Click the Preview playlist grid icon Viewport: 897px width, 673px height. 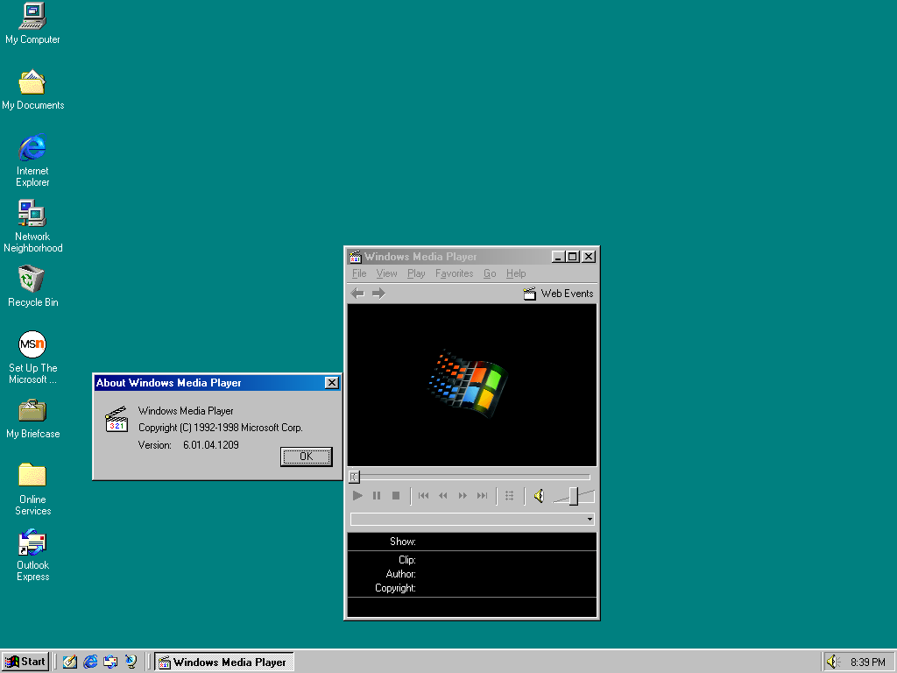click(510, 496)
